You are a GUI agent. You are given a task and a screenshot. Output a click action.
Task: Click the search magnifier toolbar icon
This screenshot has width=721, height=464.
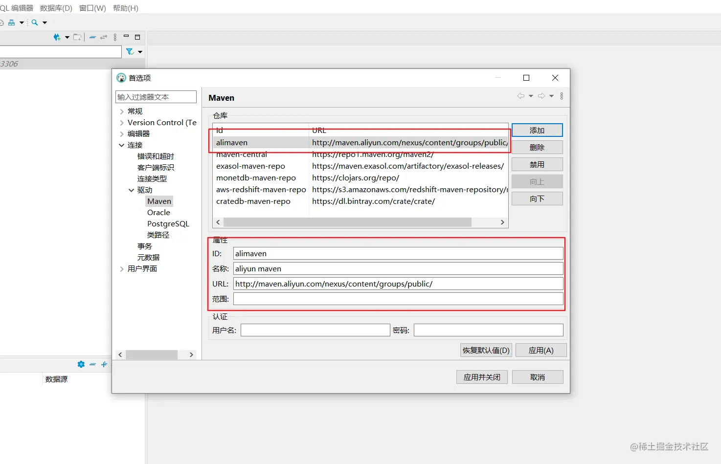point(35,22)
